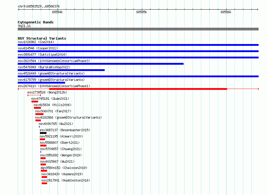The height and width of the screenshot is (195, 267).
Task: Click the nsv1026962 (Coe2014) variant label
Action: click(36, 42)
